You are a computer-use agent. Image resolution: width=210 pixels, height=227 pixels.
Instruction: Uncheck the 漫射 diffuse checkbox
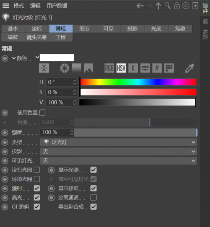click(x=37, y=188)
